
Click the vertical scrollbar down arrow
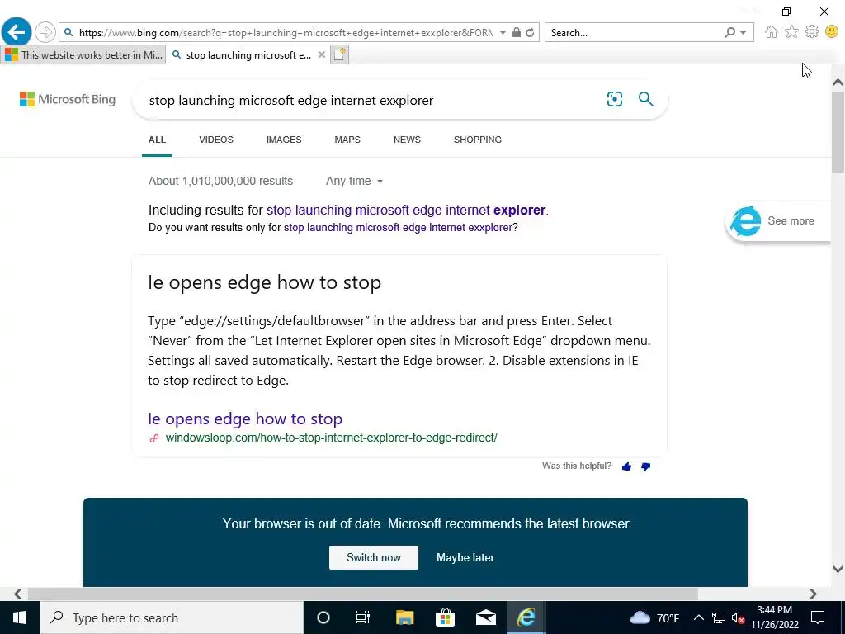coord(838,569)
